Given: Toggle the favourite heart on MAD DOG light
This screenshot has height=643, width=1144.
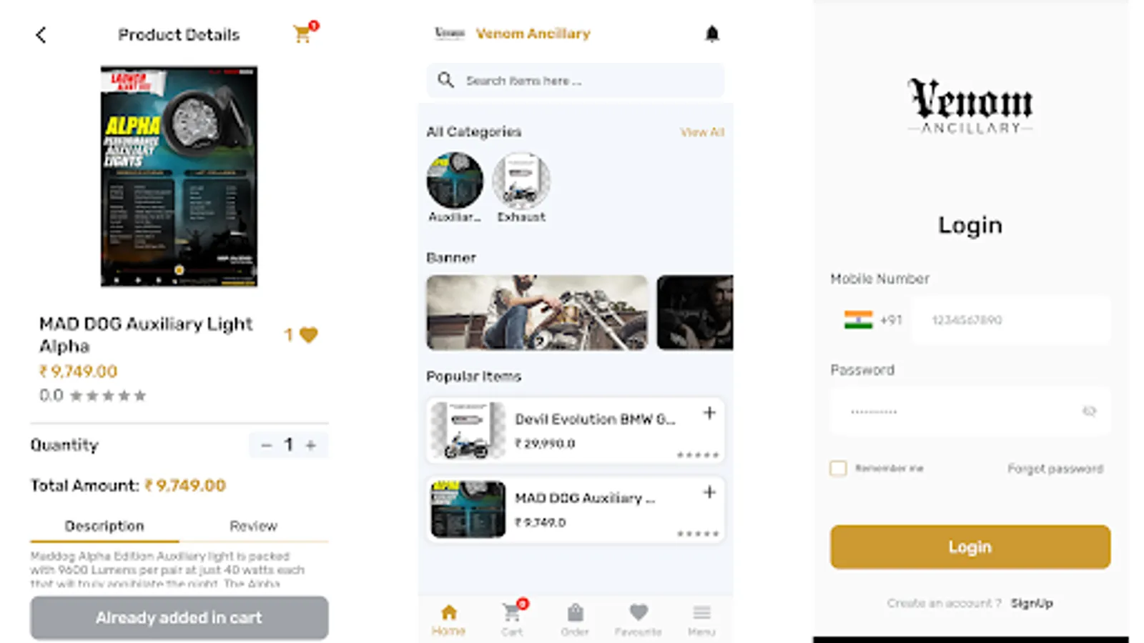Looking at the screenshot, I should (x=308, y=334).
